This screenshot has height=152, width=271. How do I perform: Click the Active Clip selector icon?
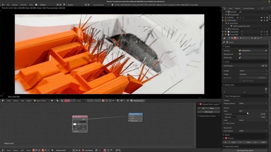pos(240,57)
